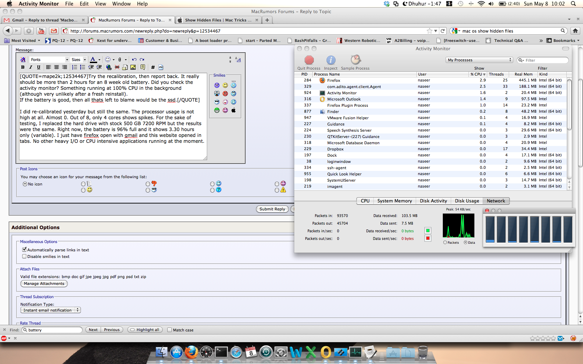Wrap QUOTE tags around selection
The width and height of the screenshot is (583, 364).
click(143, 67)
